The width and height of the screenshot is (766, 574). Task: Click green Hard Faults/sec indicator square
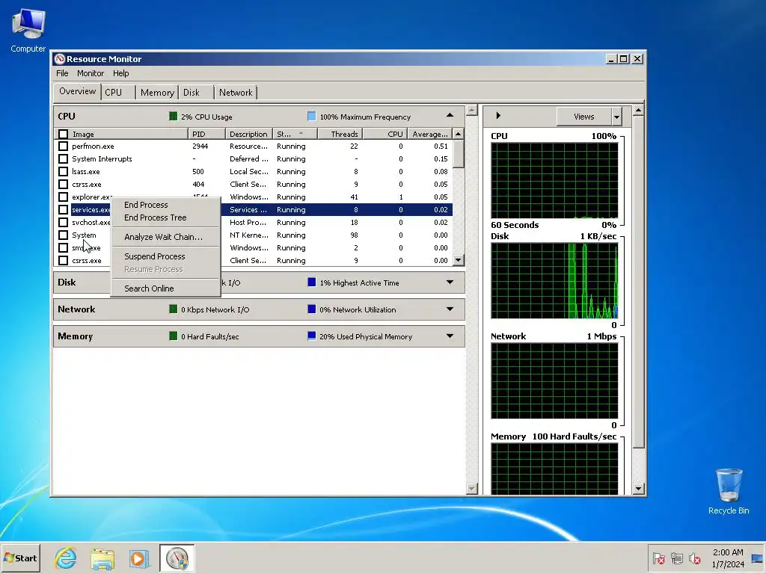tap(173, 336)
